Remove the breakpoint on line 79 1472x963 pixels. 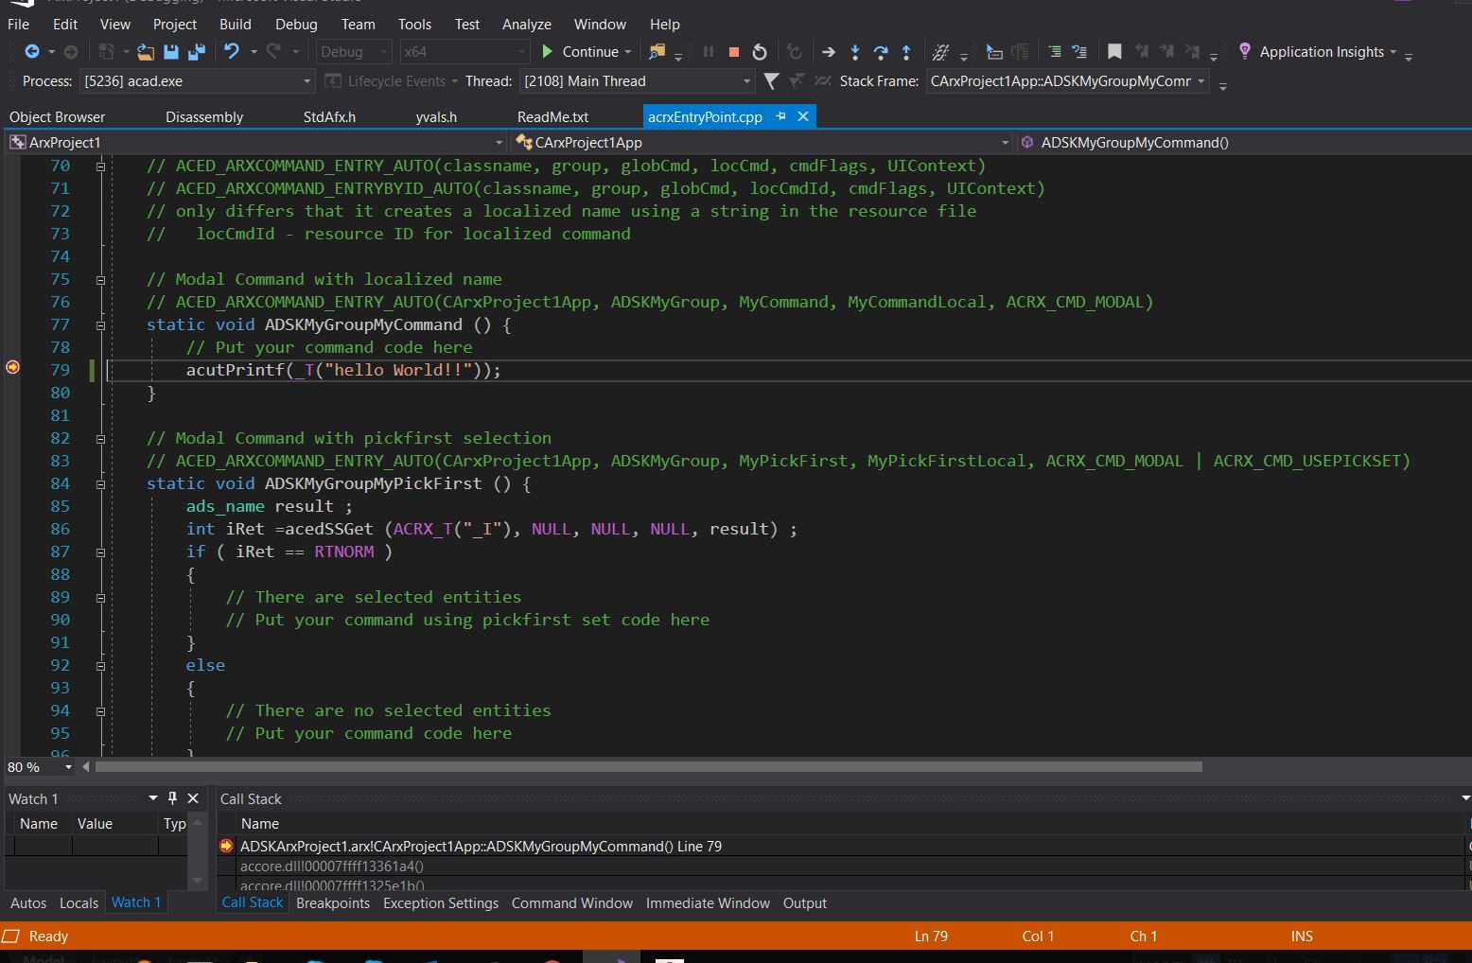(13, 367)
